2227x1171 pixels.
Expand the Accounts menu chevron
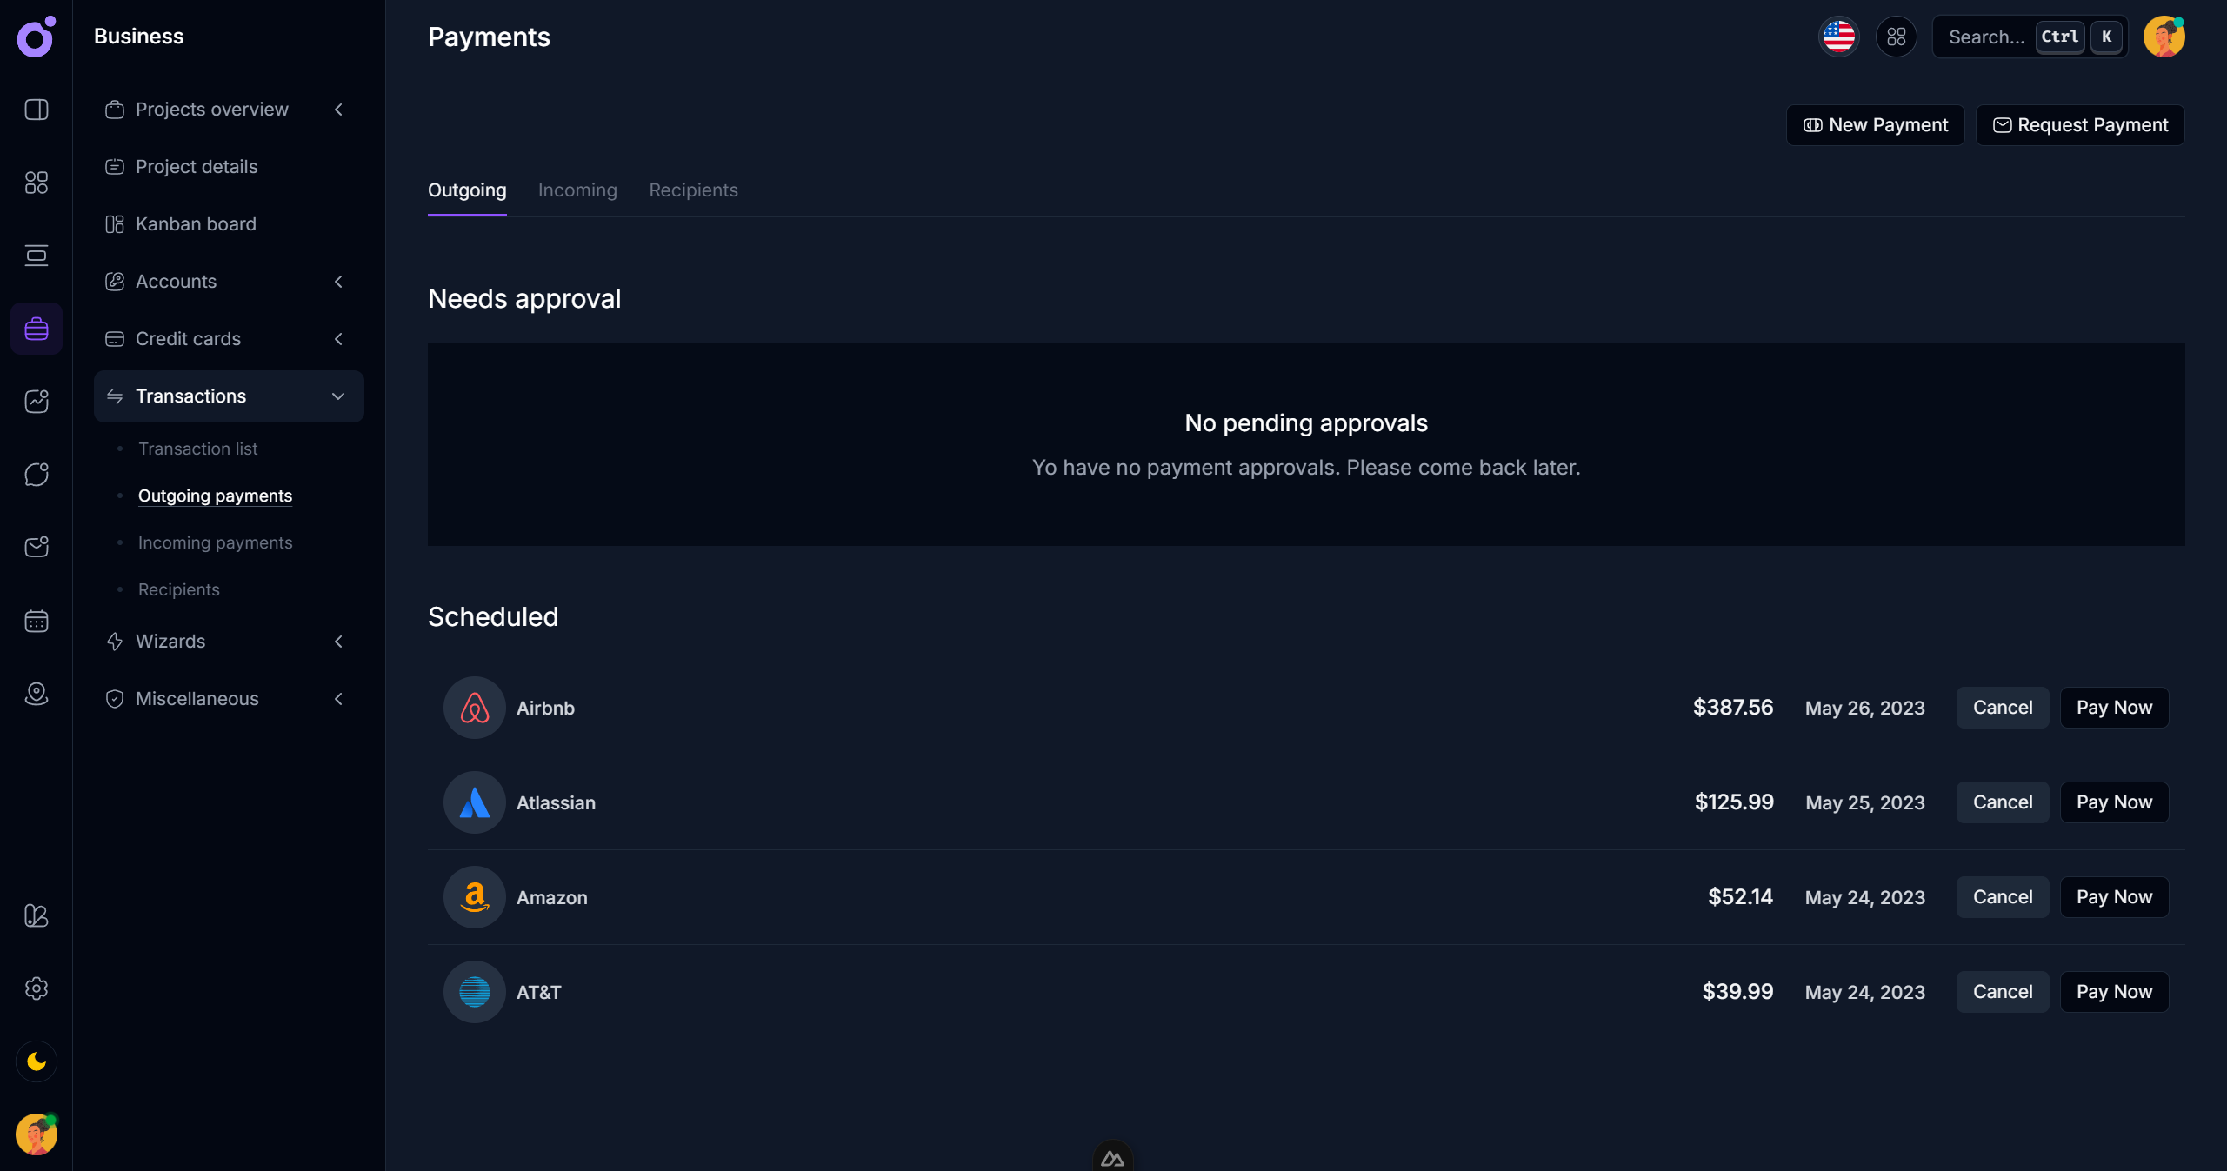click(x=338, y=282)
